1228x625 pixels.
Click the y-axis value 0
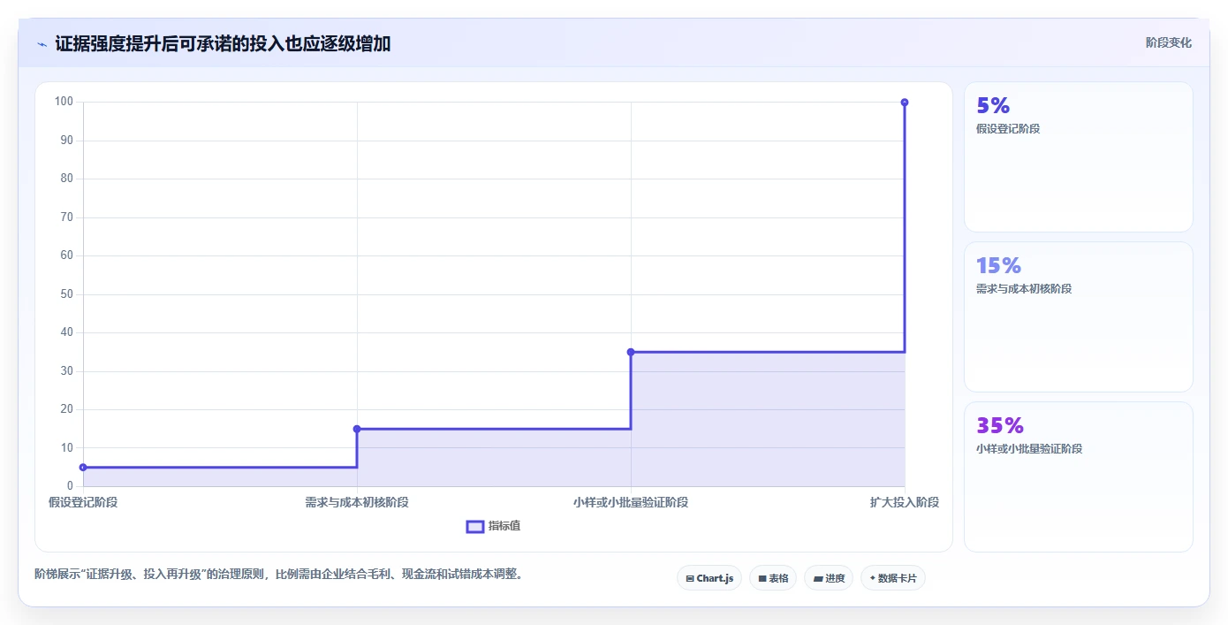pyautogui.click(x=70, y=486)
